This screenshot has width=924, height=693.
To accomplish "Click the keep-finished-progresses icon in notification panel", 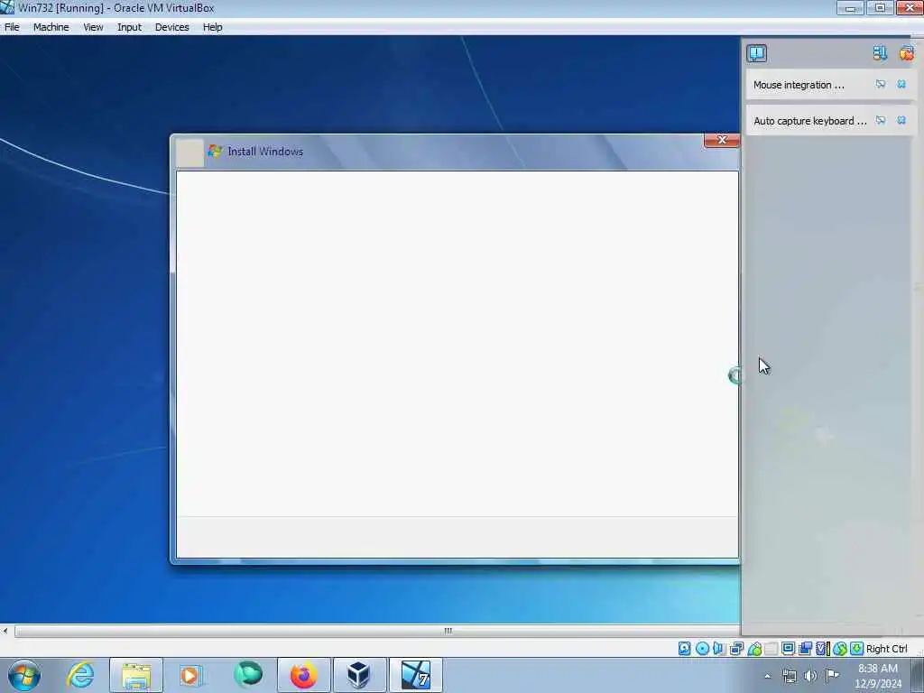I will [880, 53].
